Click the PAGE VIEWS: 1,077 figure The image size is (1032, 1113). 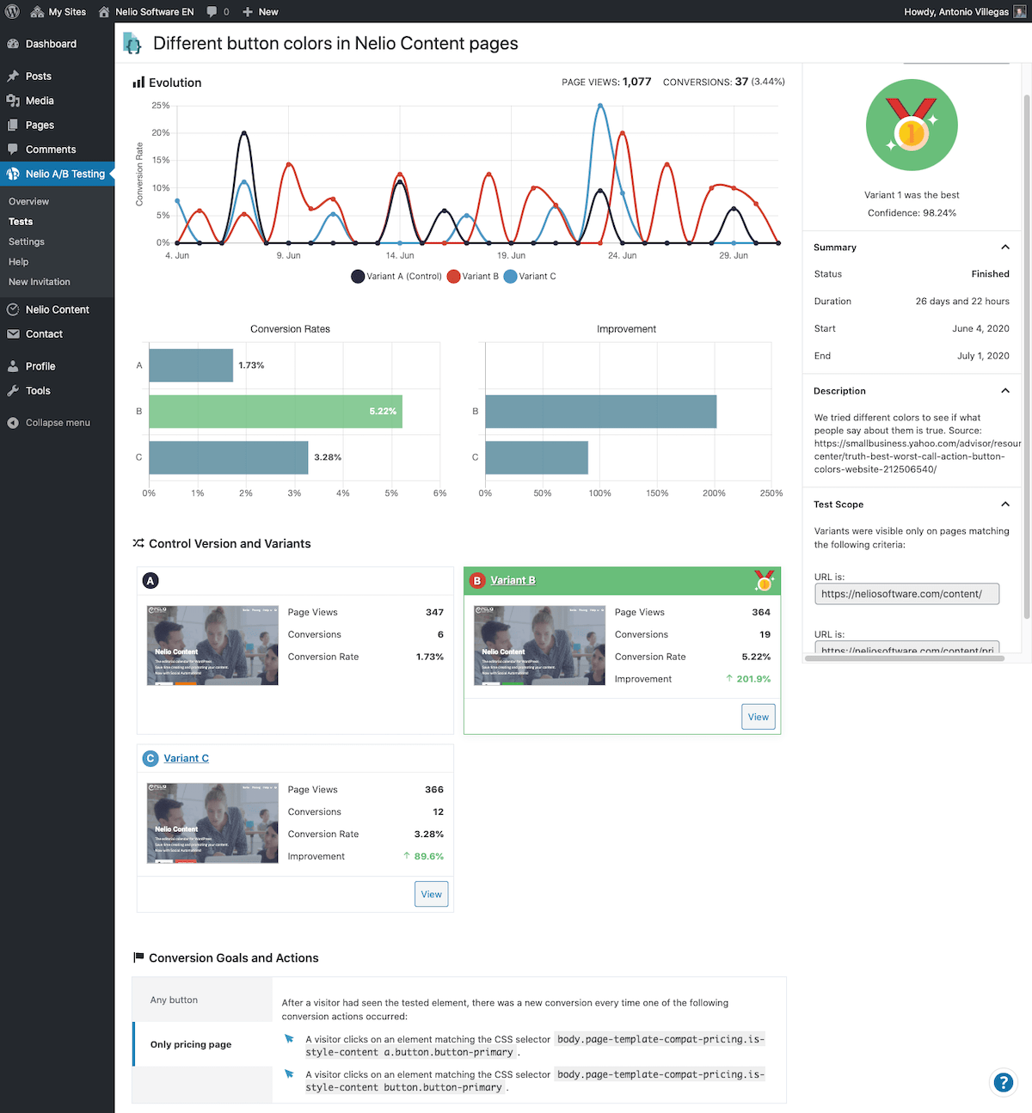pos(606,82)
